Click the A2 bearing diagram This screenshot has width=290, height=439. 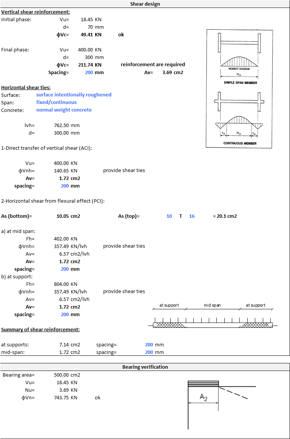[222, 405]
